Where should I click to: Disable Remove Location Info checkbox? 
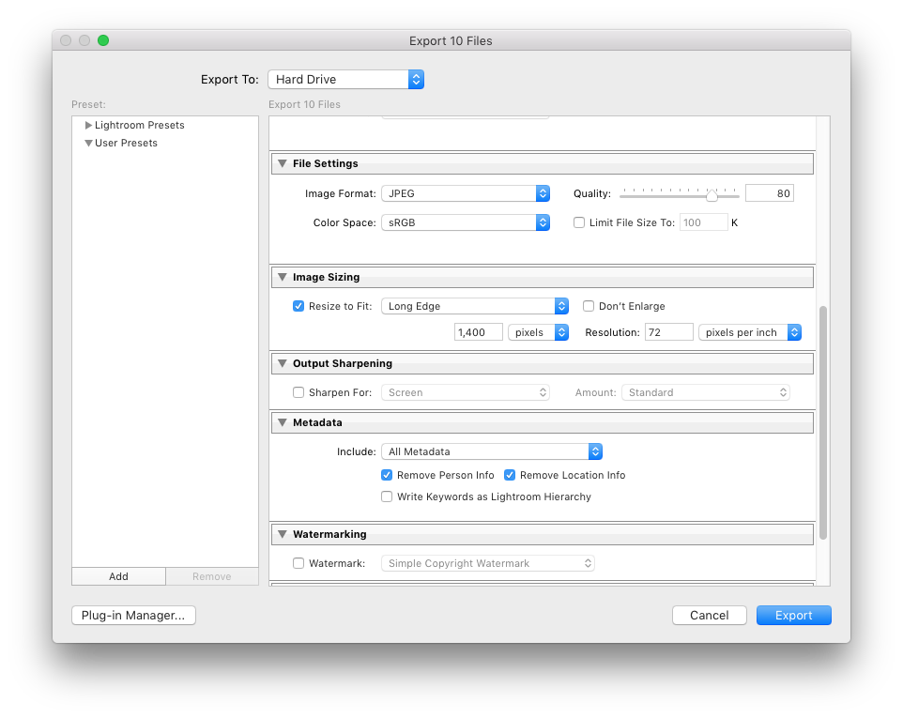pos(511,475)
